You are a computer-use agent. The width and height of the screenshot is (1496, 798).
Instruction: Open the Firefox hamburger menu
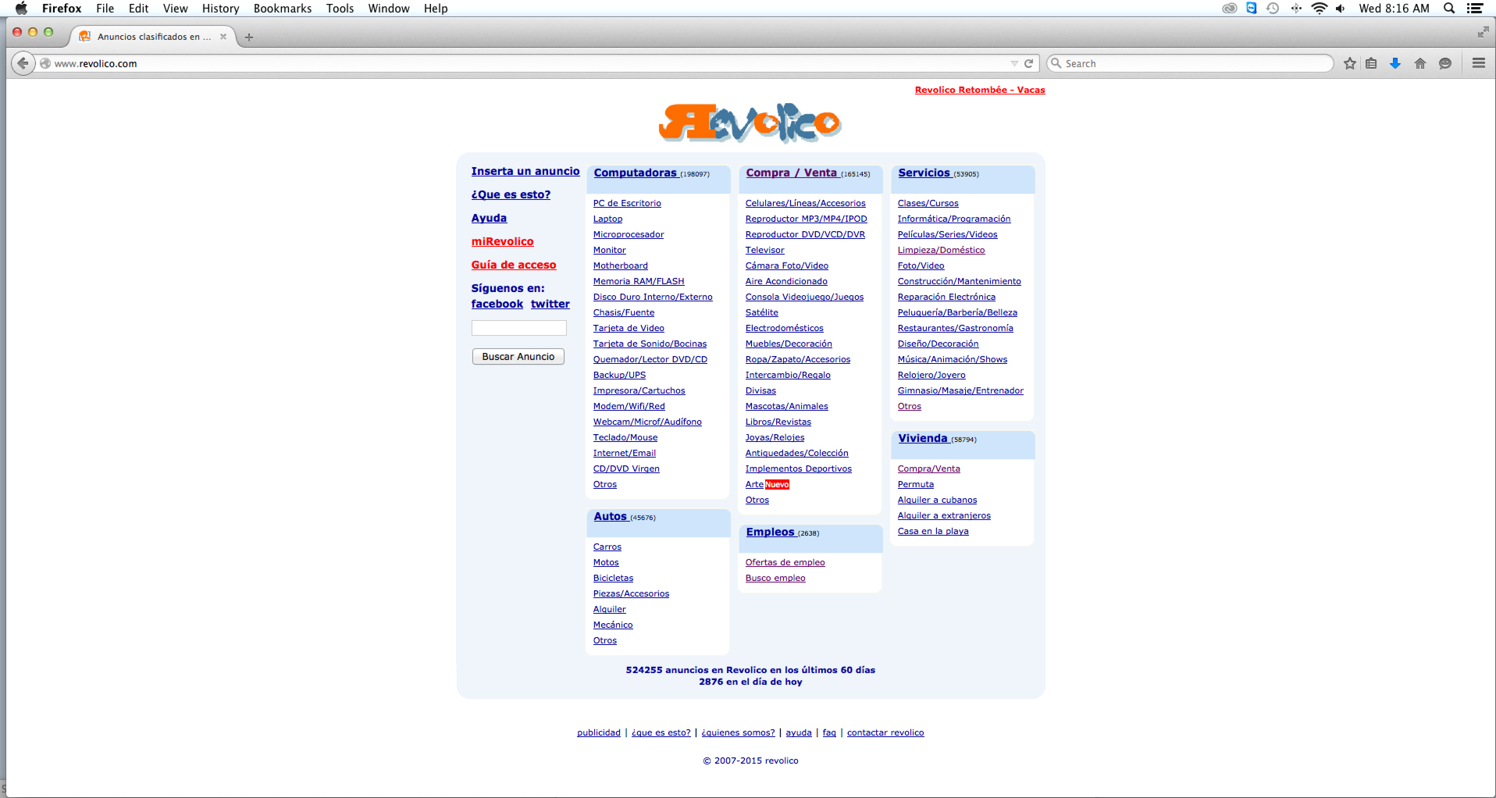pos(1478,63)
